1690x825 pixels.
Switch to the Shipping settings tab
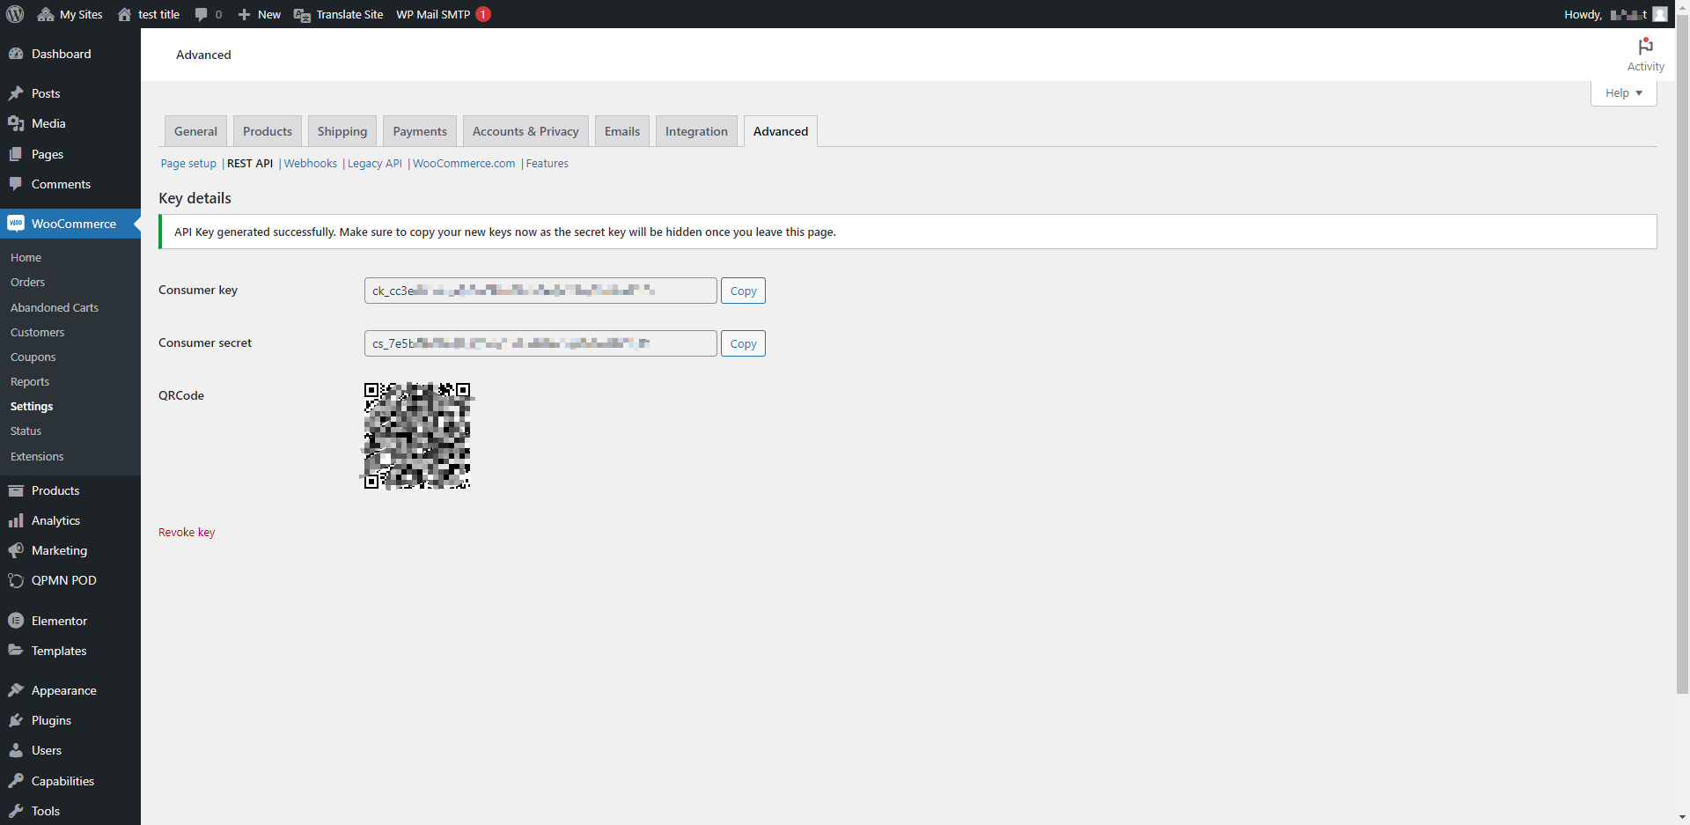(342, 131)
